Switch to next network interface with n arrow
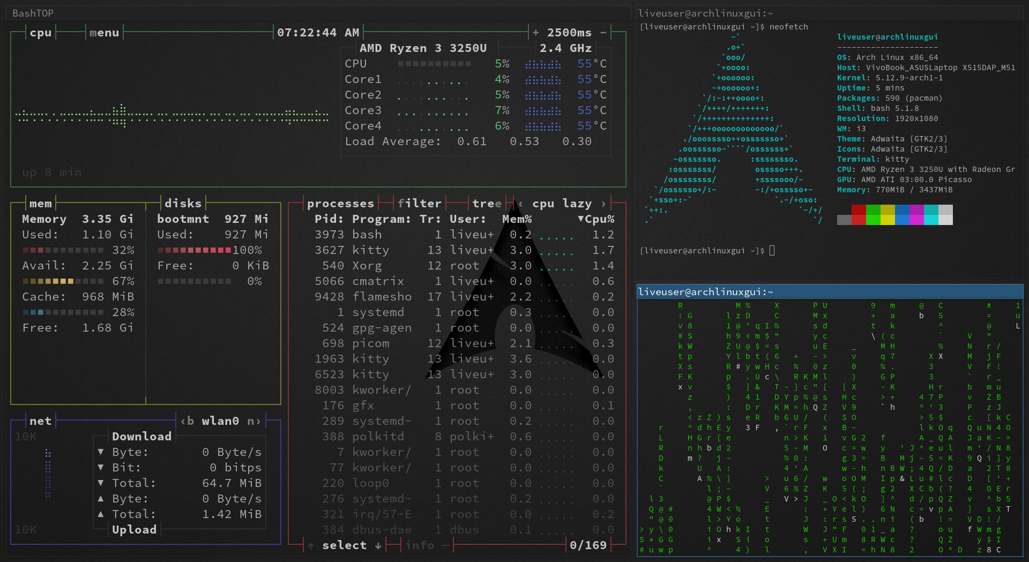Image resolution: width=1029 pixels, height=562 pixels. point(254,421)
